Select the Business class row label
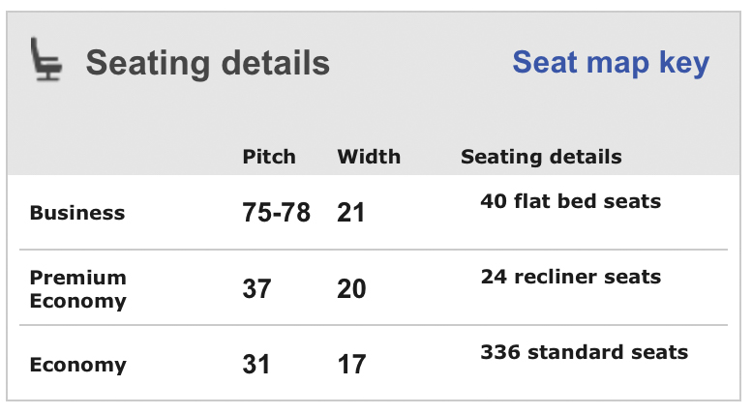The image size is (752, 415). pos(77,213)
